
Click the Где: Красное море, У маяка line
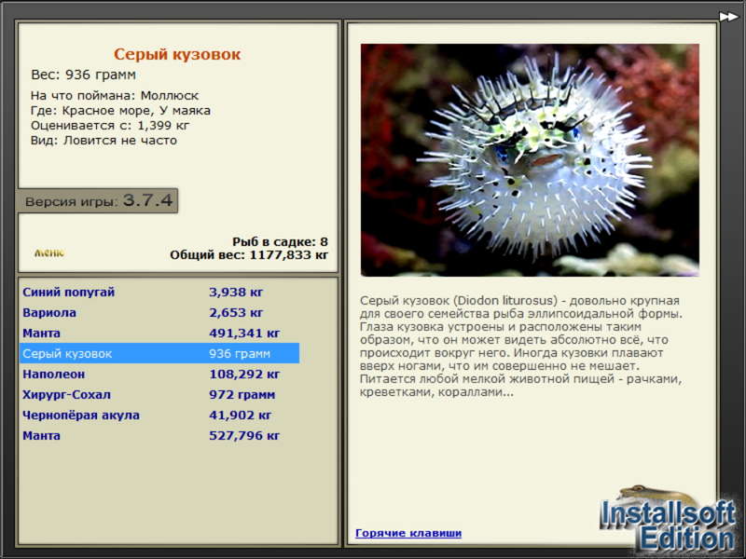tap(120, 110)
